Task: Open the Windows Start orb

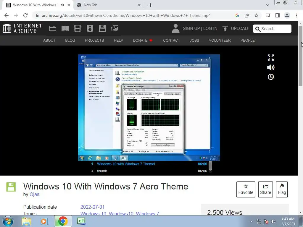Action: click(8, 221)
